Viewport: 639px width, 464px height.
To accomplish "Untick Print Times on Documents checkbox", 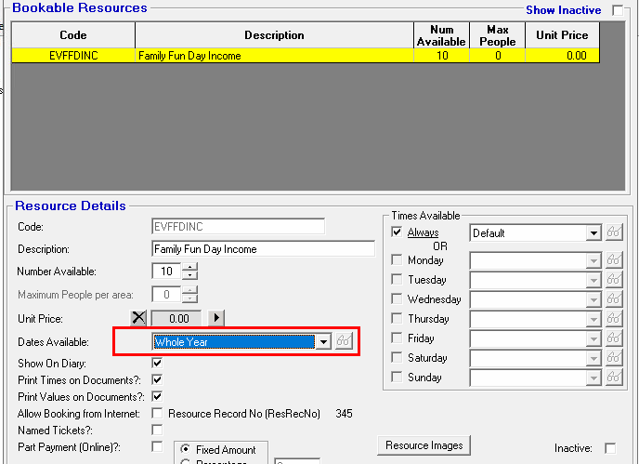I will pyautogui.click(x=157, y=379).
